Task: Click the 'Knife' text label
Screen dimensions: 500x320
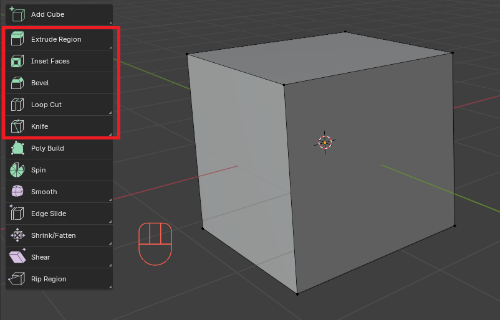Action: [x=39, y=126]
